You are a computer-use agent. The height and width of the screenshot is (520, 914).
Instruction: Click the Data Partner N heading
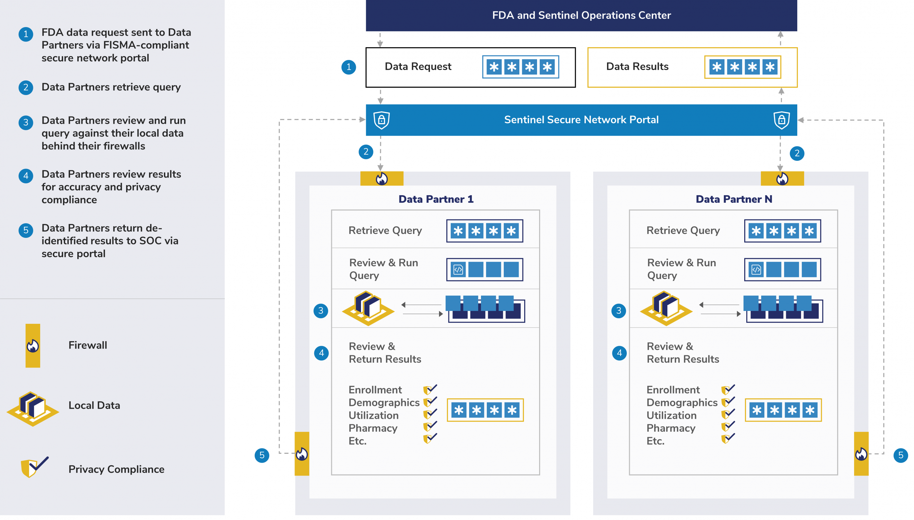[x=734, y=199]
